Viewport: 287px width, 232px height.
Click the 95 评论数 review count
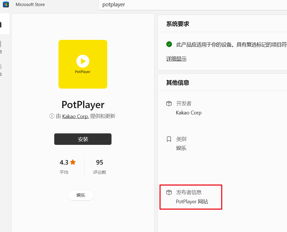(99, 166)
